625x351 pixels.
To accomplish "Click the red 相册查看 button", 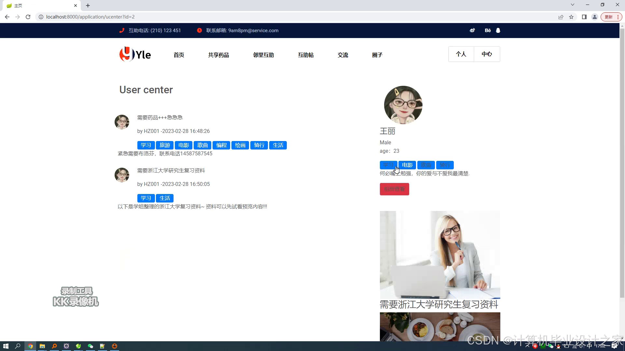I will [x=394, y=189].
